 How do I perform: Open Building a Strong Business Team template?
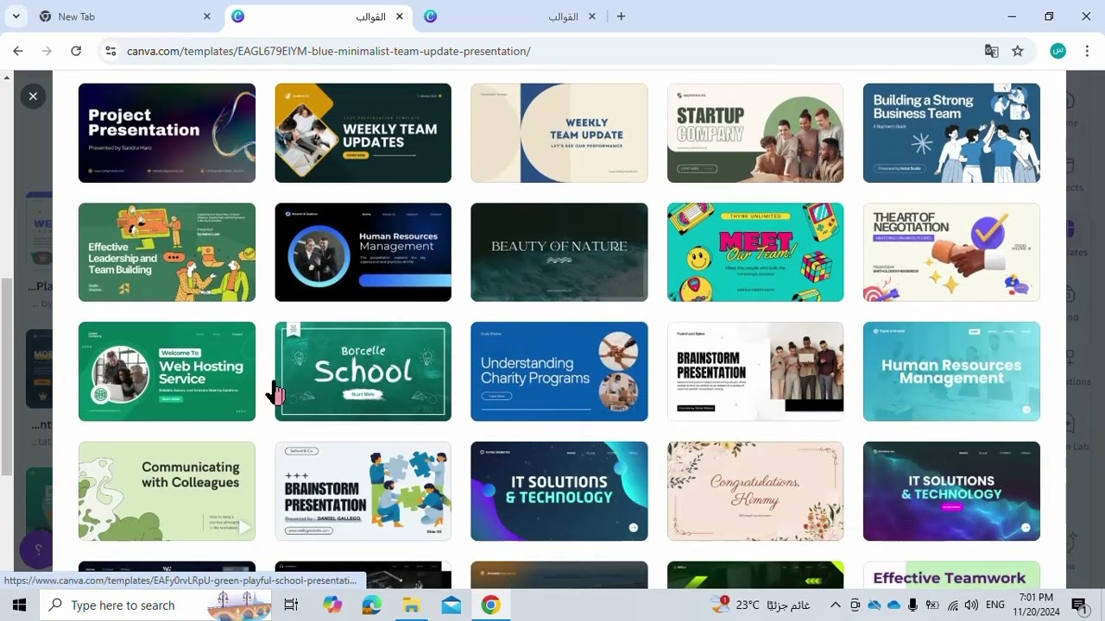point(951,133)
